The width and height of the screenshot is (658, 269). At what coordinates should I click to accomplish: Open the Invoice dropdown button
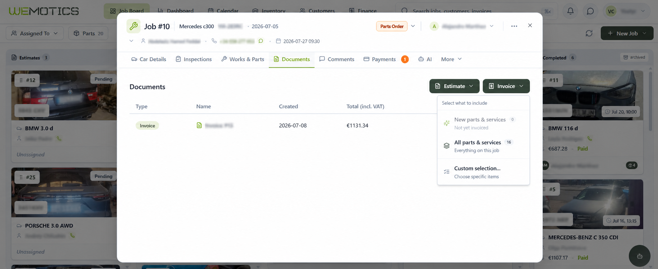[x=506, y=86]
